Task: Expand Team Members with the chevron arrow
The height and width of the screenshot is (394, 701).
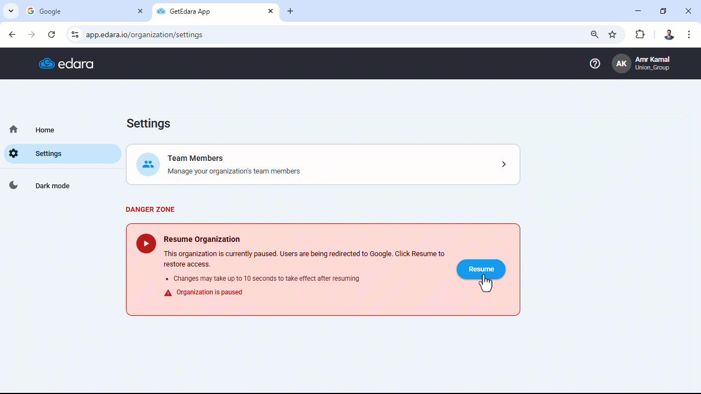Action: (504, 164)
